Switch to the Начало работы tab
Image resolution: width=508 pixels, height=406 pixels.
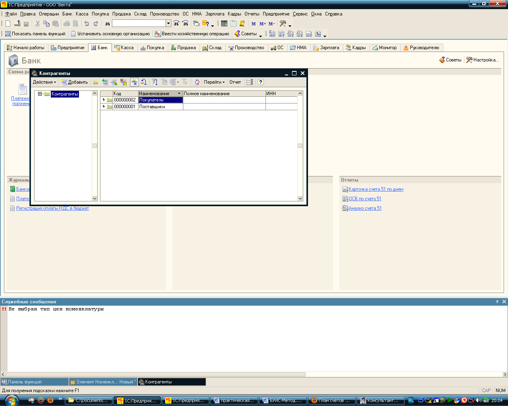[26, 48]
